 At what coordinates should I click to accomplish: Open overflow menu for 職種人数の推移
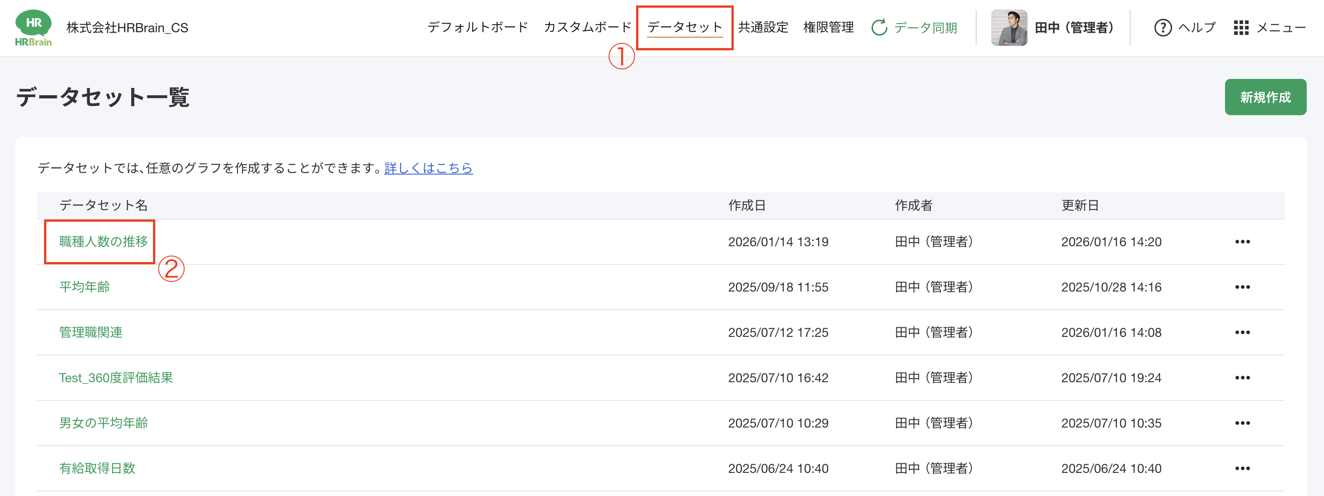[x=1243, y=241]
